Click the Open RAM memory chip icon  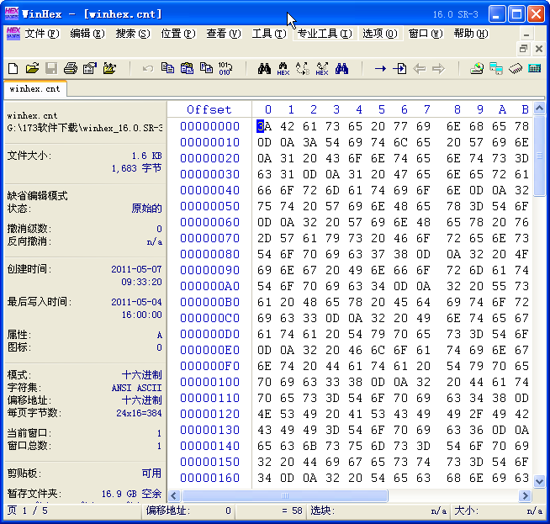point(516,69)
